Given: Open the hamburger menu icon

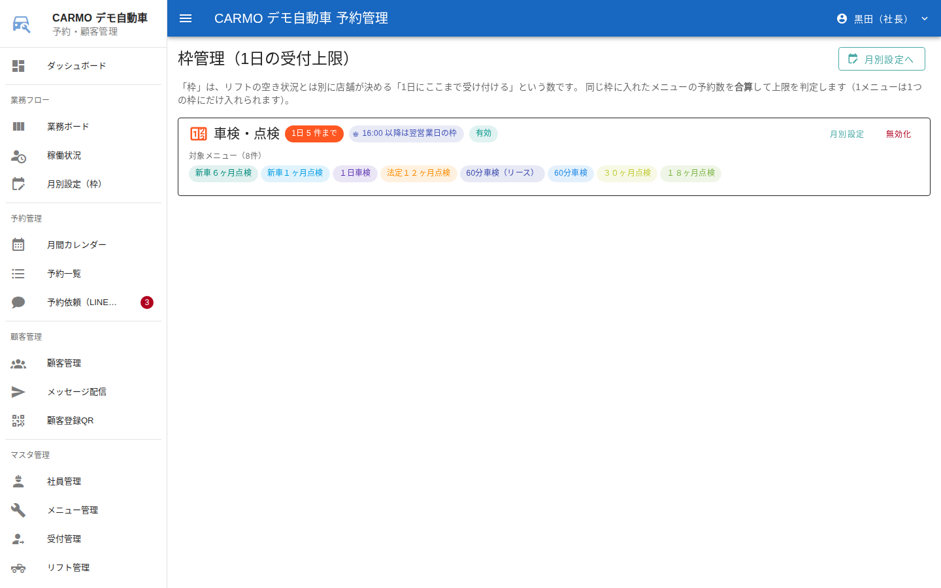Looking at the screenshot, I should pyautogui.click(x=186, y=18).
